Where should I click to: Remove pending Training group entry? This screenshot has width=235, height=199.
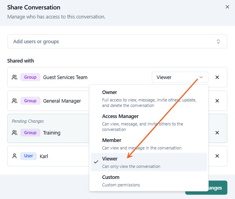click(217, 133)
